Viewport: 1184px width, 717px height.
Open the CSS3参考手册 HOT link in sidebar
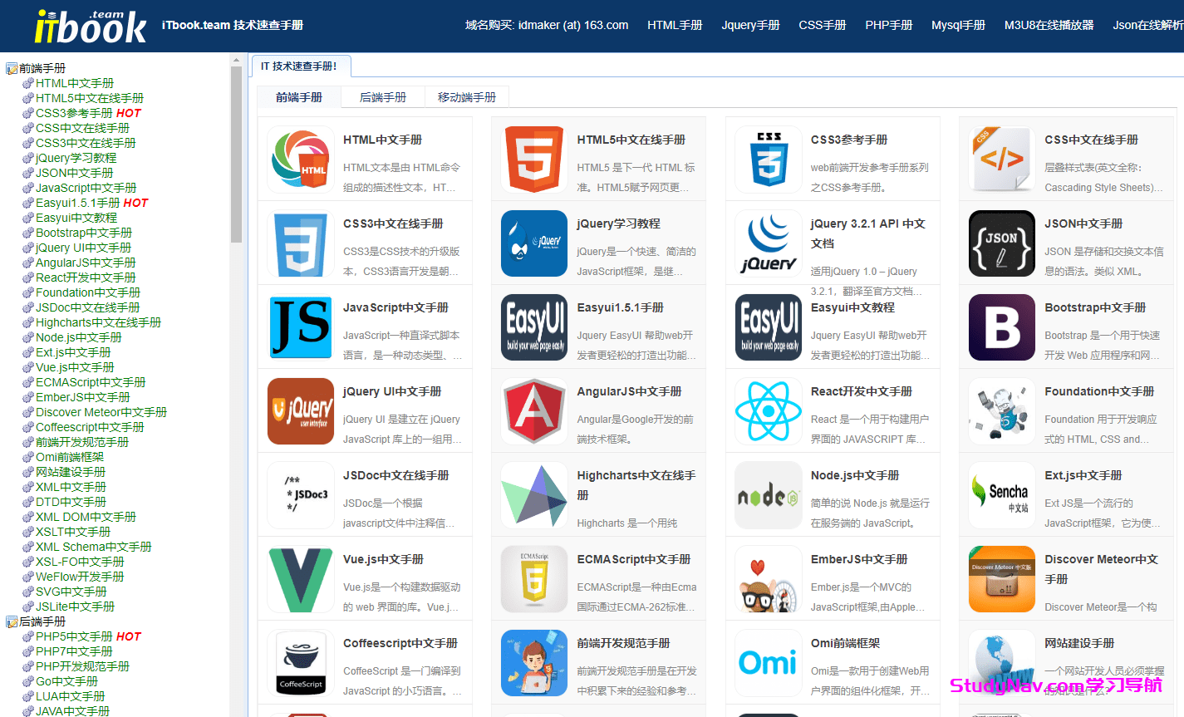79,112
